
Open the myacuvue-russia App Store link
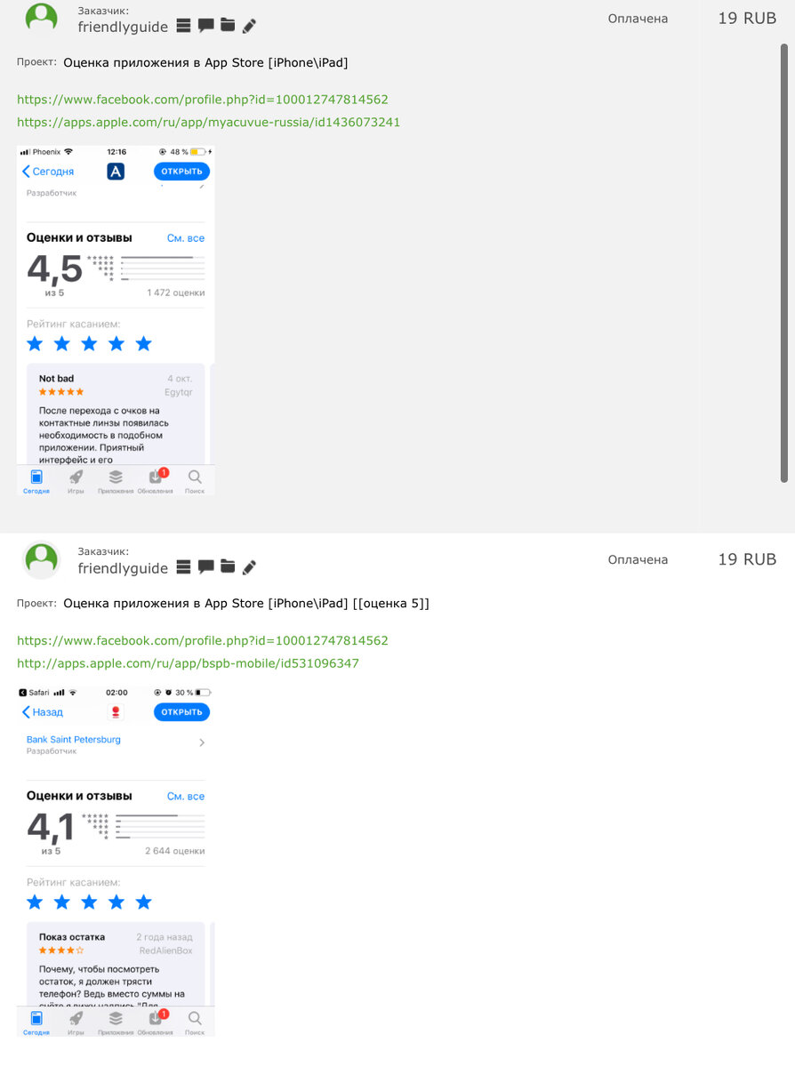click(x=209, y=122)
